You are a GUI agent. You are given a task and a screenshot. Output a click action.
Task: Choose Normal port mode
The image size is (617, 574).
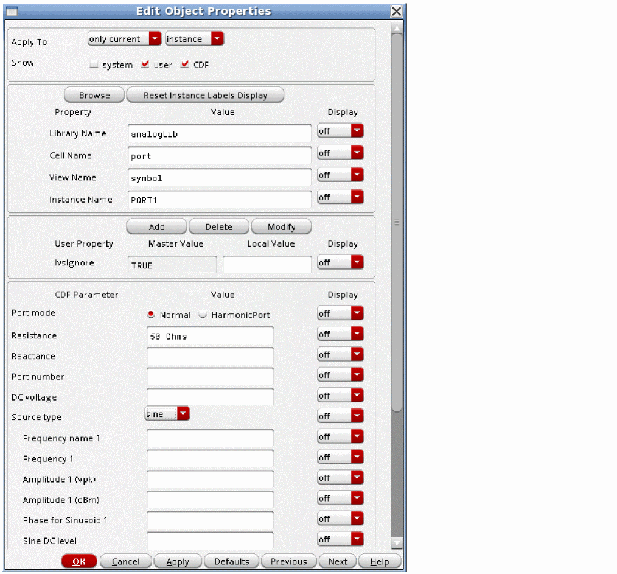click(x=151, y=315)
